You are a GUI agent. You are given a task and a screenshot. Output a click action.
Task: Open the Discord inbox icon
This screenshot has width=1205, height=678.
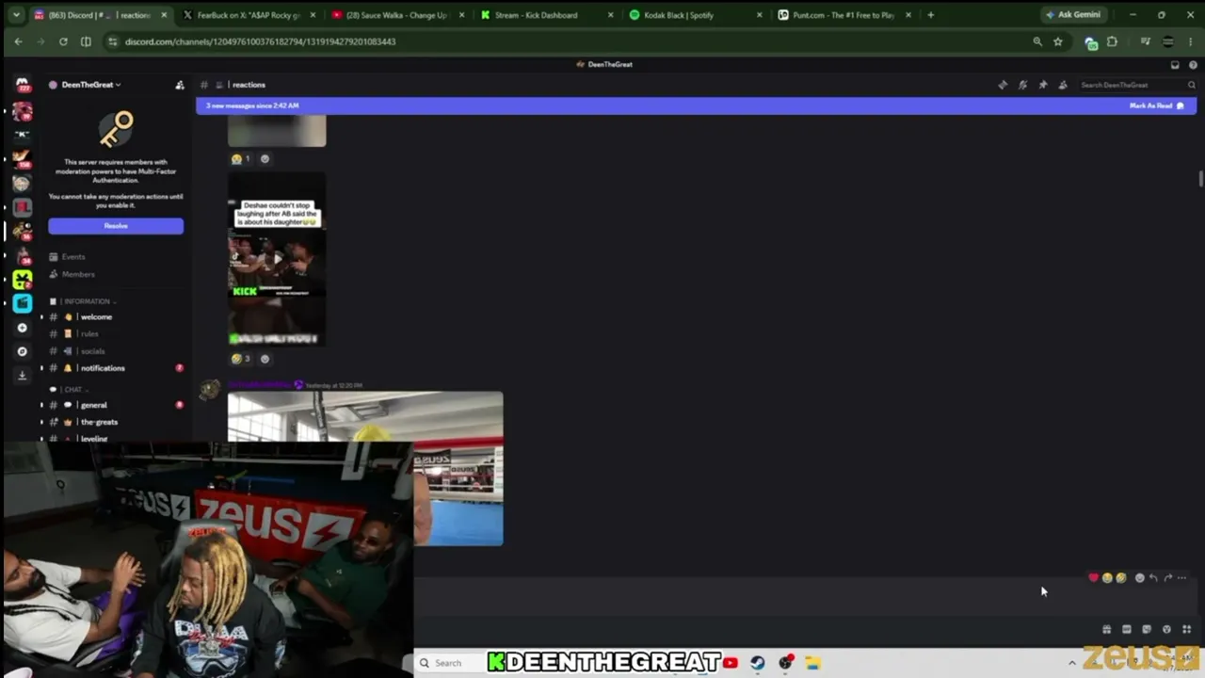[1175, 65]
